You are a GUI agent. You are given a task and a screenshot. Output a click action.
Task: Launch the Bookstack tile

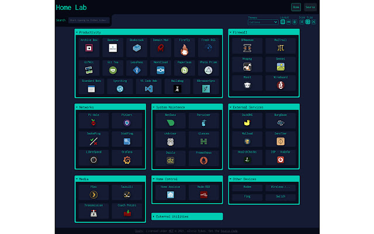137,47
